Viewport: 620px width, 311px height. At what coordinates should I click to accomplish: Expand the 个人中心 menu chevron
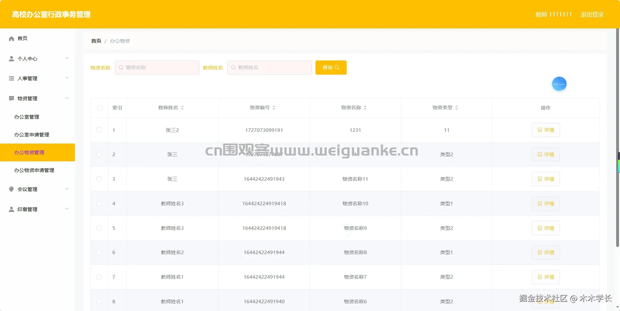coord(67,58)
